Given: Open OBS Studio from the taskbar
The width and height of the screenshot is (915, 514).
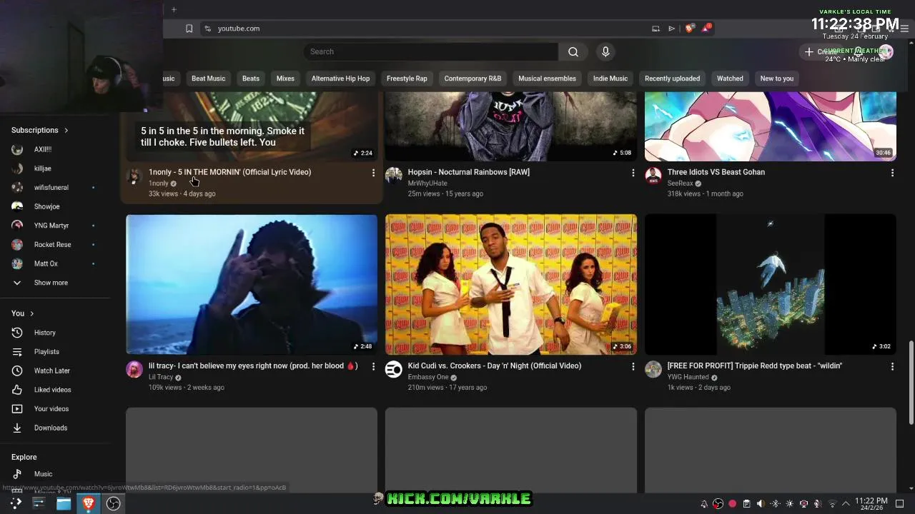Looking at the screenshot, I should point(113,503).
